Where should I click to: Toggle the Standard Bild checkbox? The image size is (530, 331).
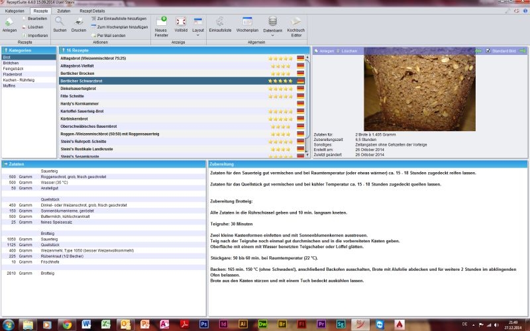pyautogui.click(x=488, y=51)
